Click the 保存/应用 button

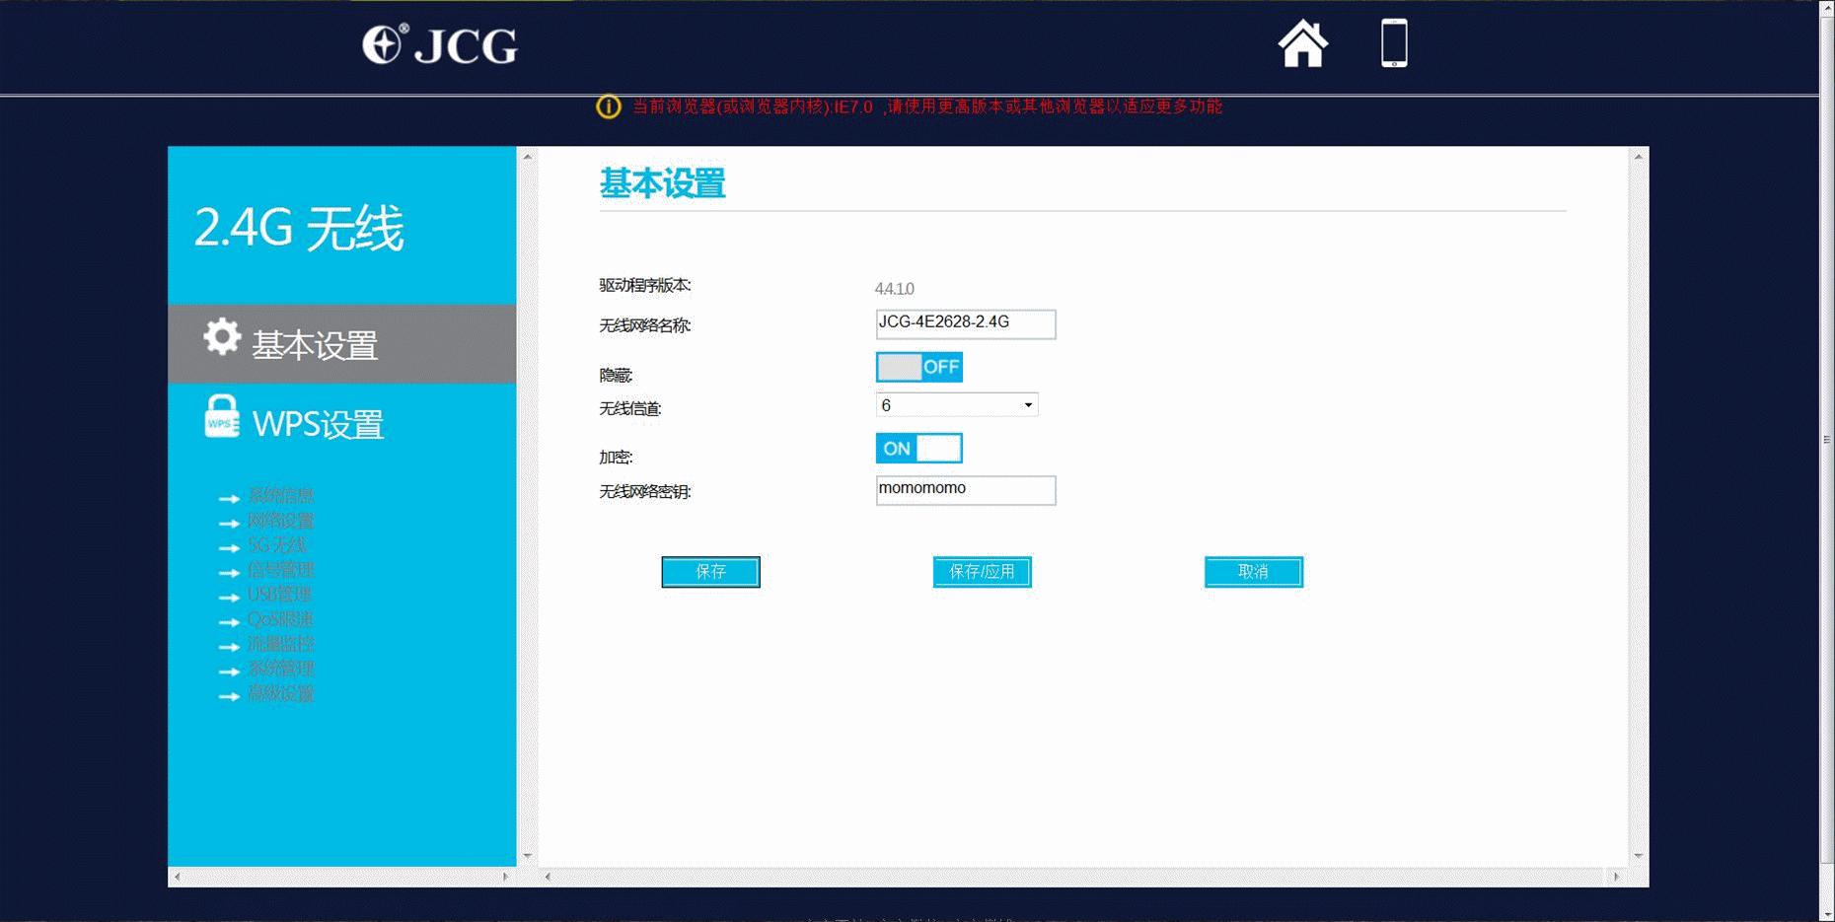pos(982,572)
